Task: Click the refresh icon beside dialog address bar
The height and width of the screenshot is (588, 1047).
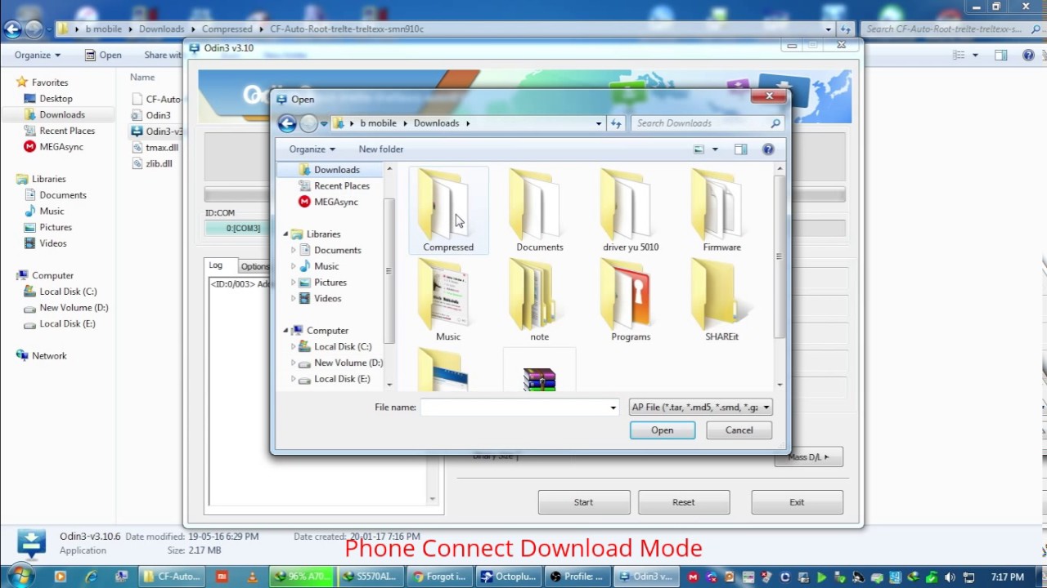Action: 616,123
